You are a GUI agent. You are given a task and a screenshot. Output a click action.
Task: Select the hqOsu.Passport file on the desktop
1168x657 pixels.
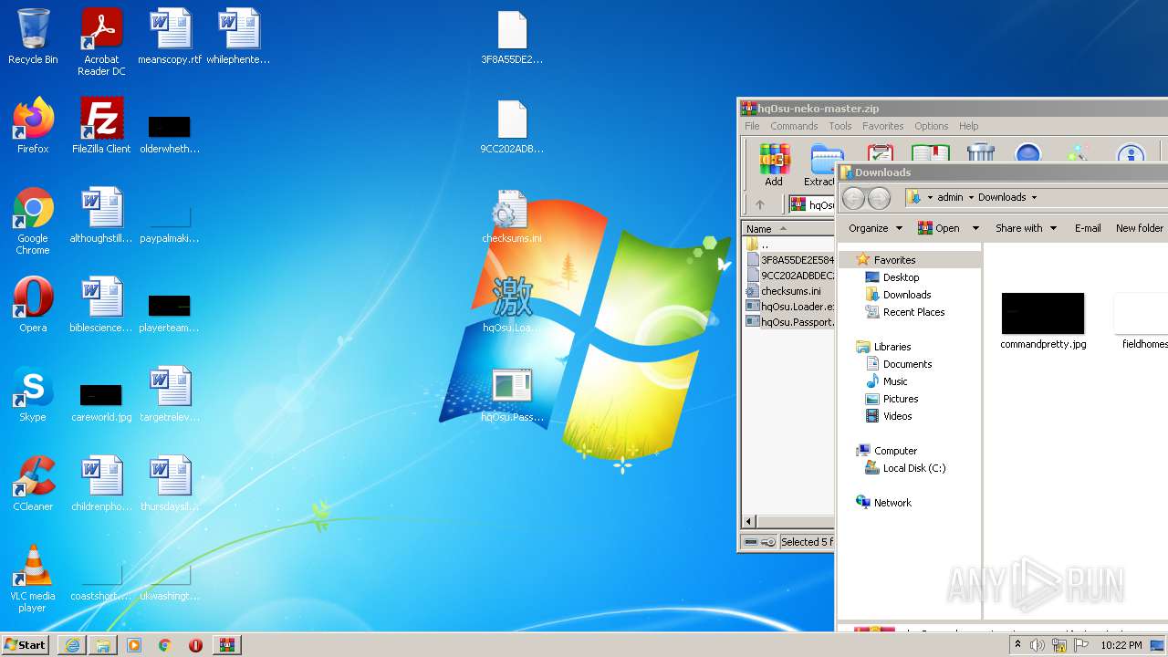point(512,395)
